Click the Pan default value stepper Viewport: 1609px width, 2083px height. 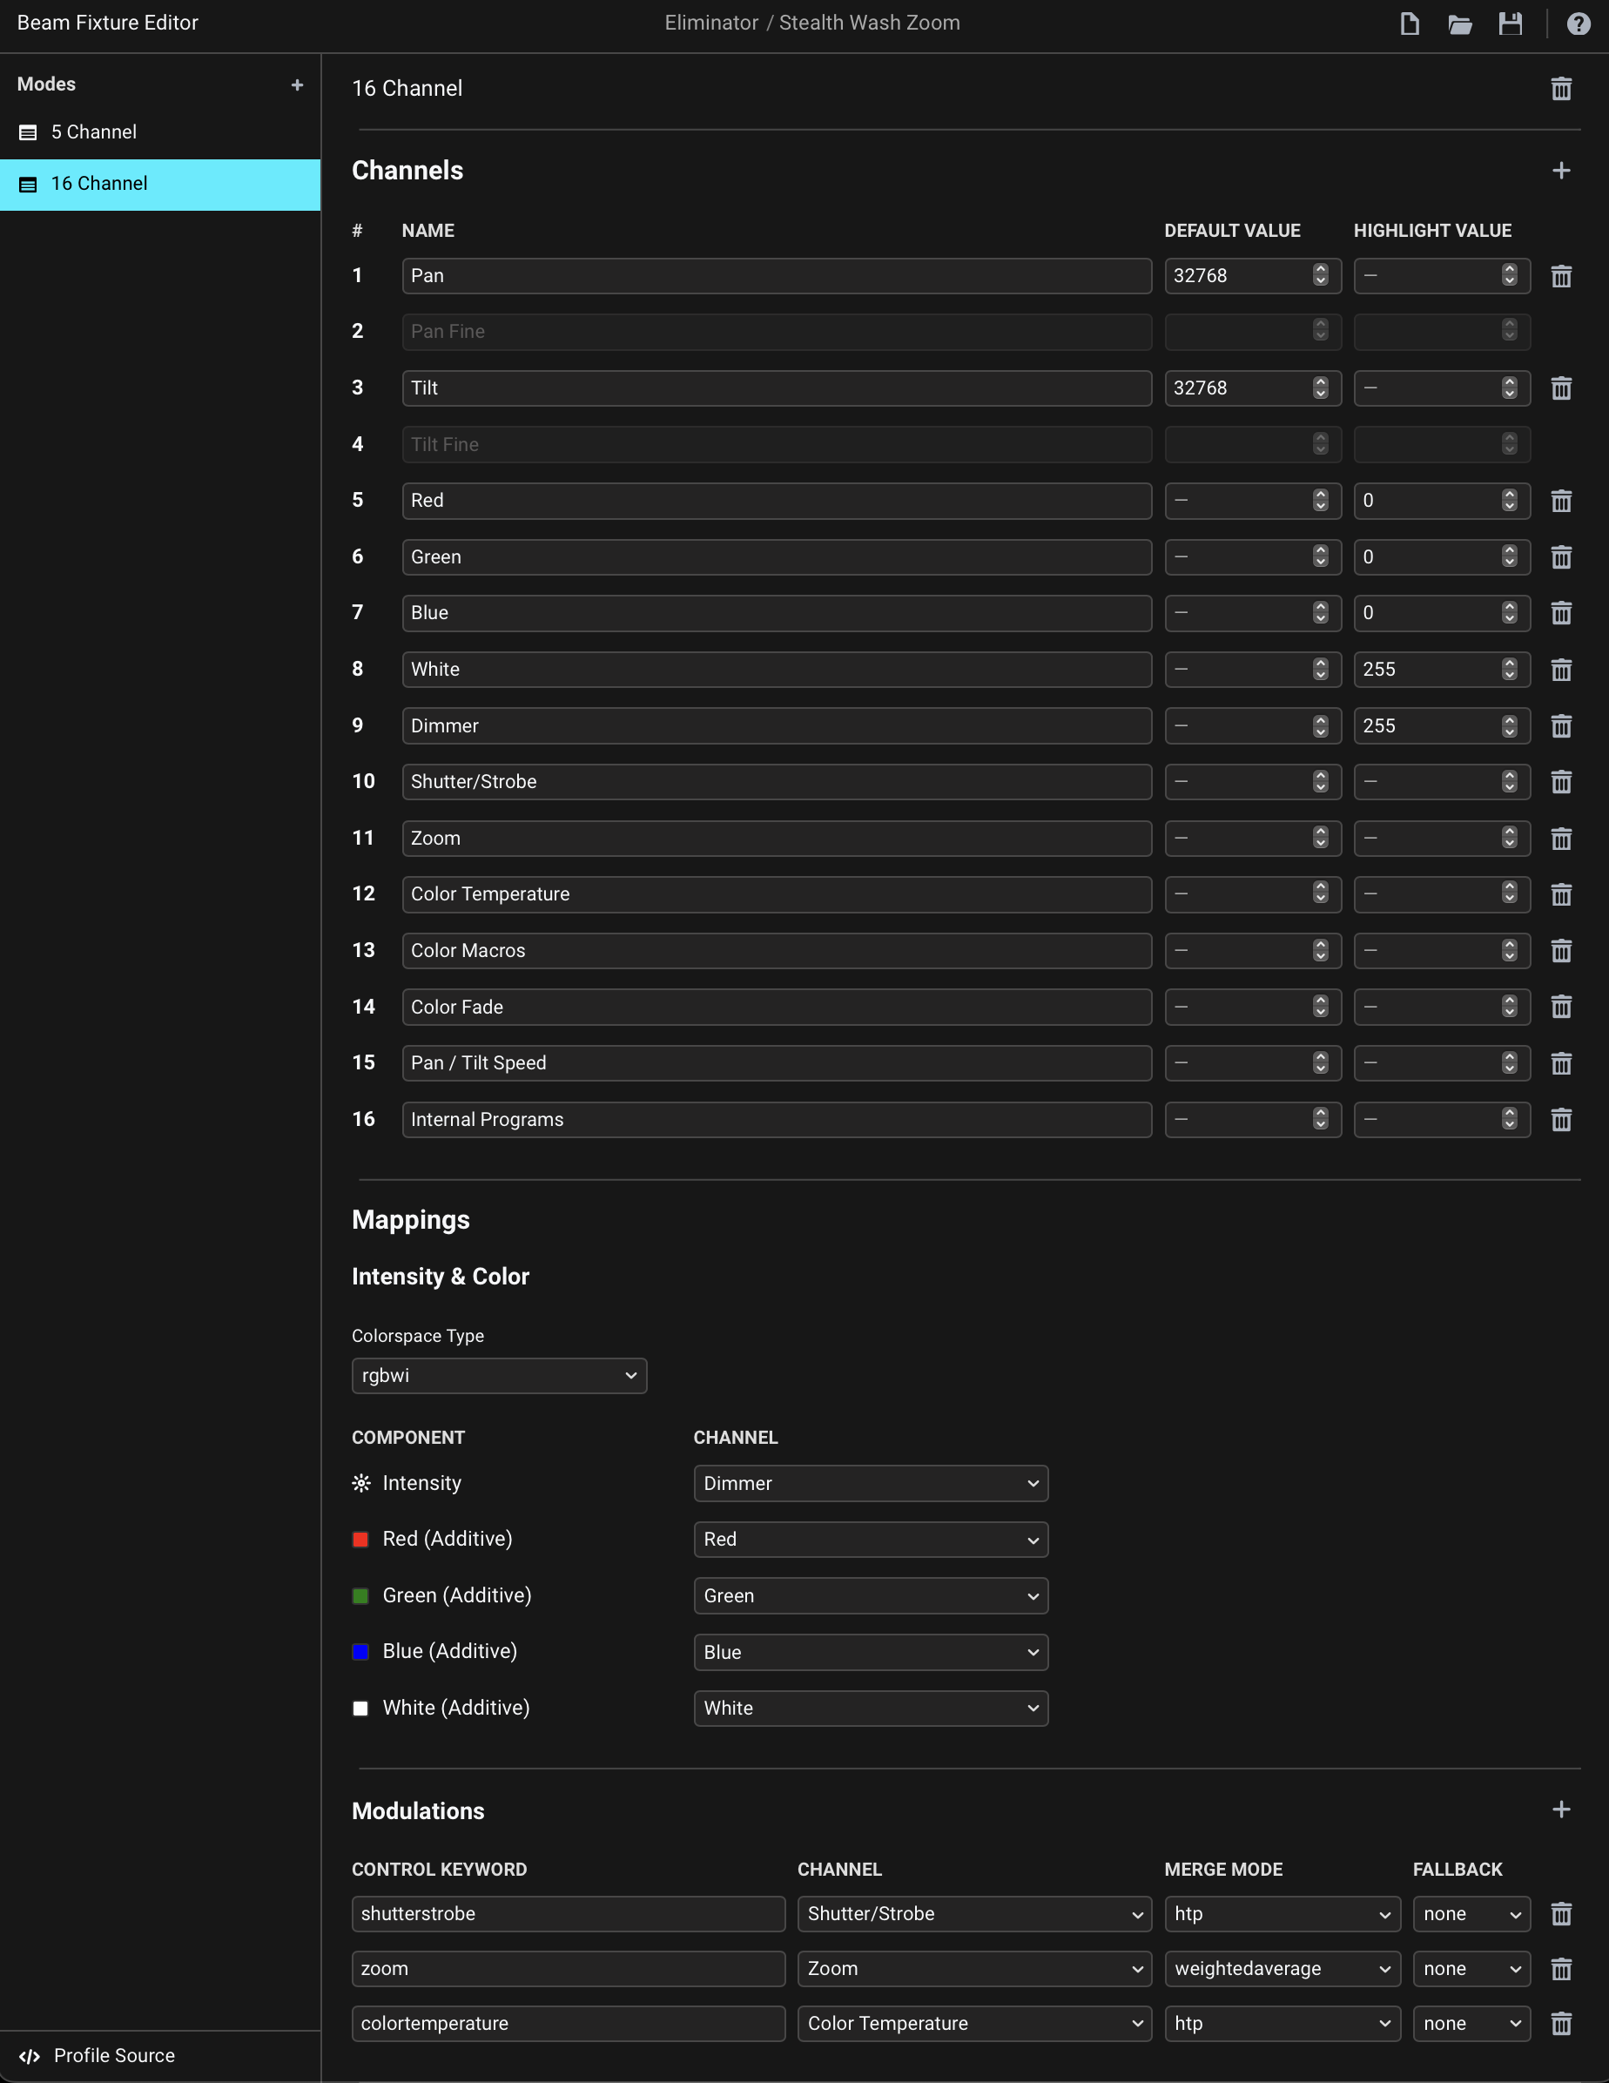click(x=1320, y=276)
